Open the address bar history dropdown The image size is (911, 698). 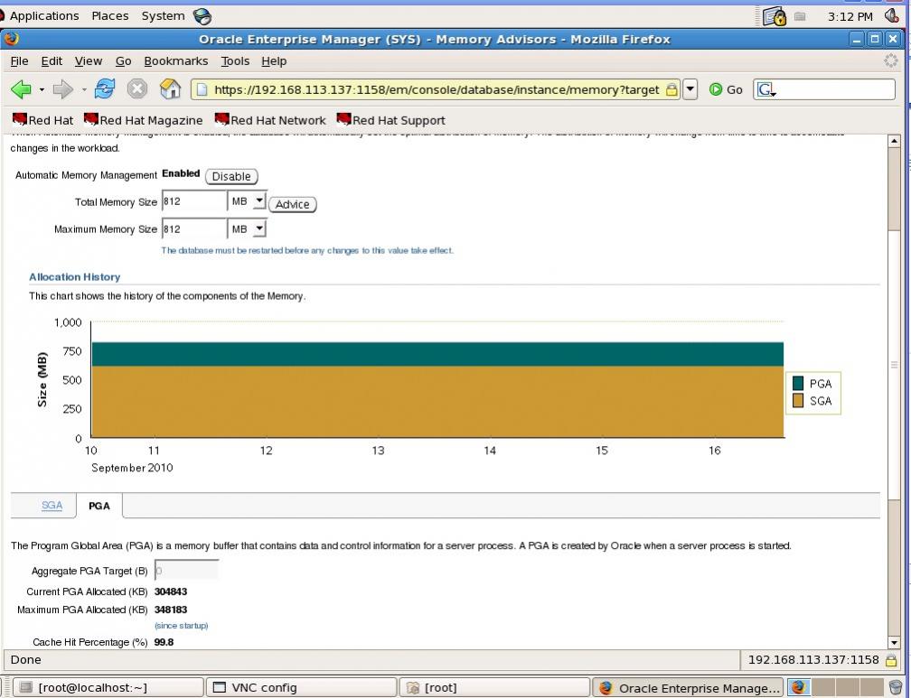[x=690, y=89]
